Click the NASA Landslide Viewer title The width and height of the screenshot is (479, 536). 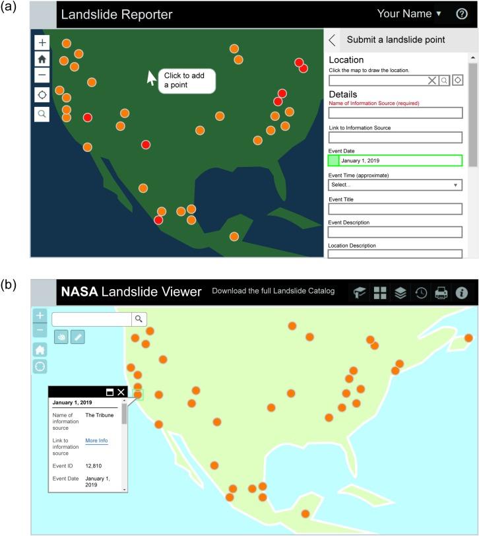pos(131,292)
